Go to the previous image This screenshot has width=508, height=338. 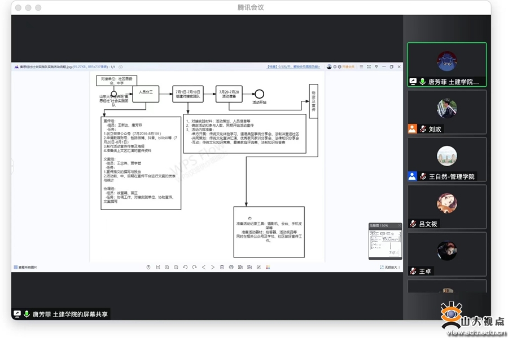point(204,267)
